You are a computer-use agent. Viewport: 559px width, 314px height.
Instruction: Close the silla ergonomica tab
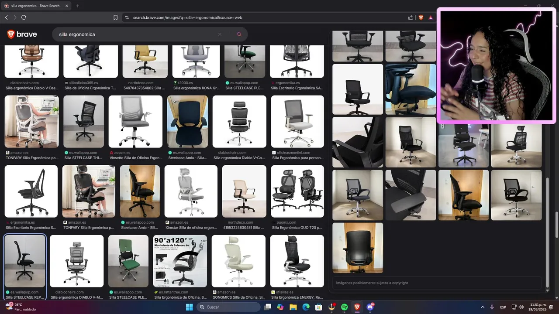point(67,6)
